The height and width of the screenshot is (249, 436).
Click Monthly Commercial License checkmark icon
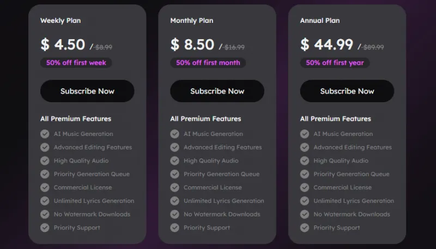point(174,188)
